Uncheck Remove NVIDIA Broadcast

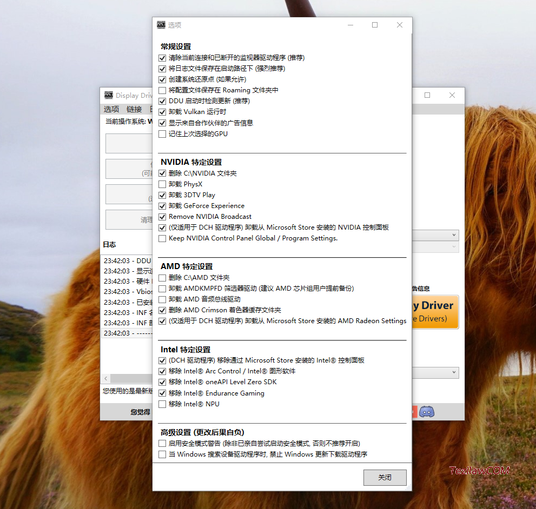point(162,217)
